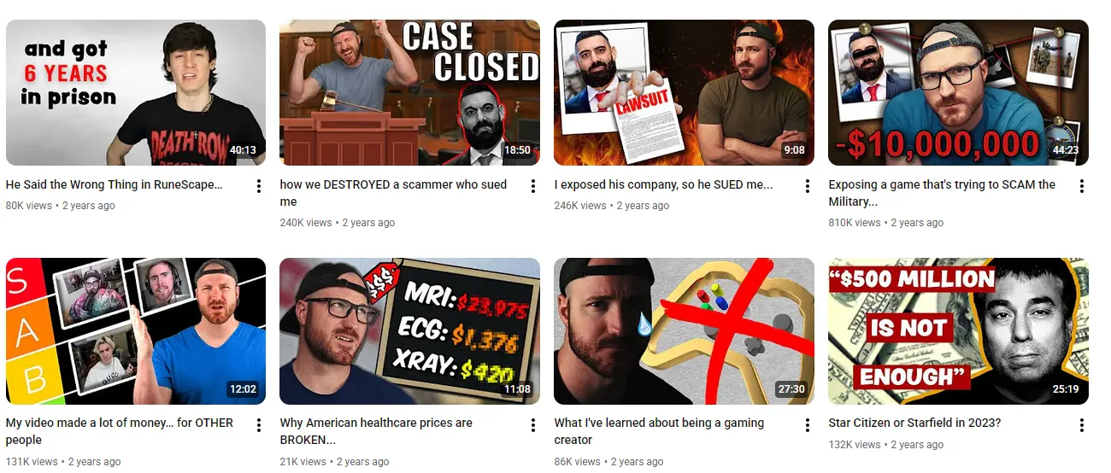This screenshot has height=473, width=1111.
Task: Click title 'Star Citizen or Starfield in 2023?'
Action: coord(914,423)
